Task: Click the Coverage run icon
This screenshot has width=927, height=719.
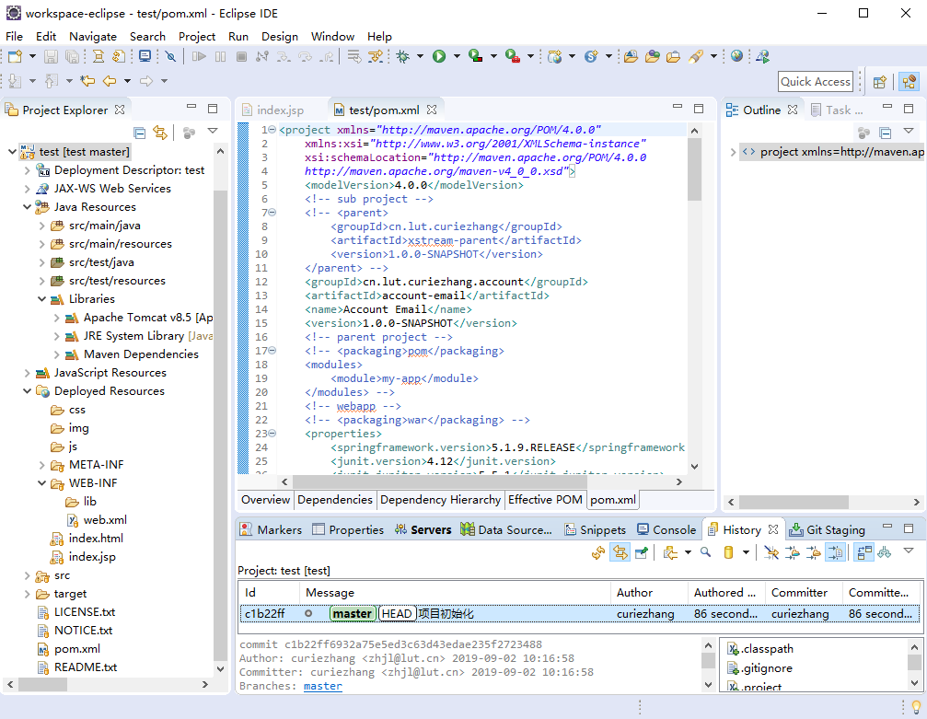Action: tap(475, 56)
